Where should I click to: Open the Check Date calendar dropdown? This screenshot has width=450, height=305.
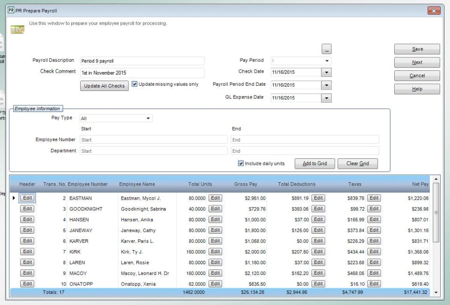pos(326,72)
